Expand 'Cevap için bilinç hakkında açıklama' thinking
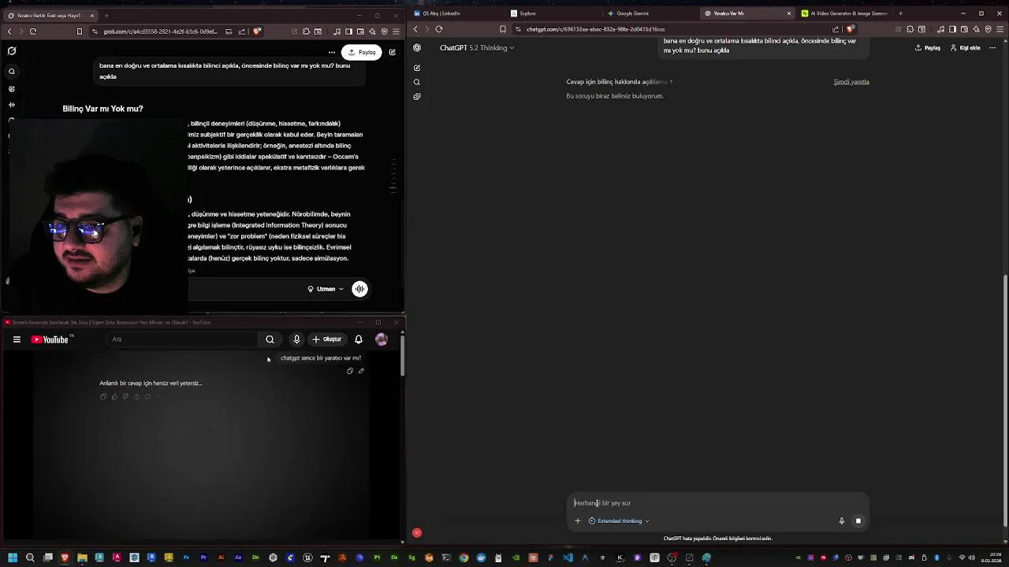Image resolution: width=1009 pixels, height=567 pixels. coord(619,82)
